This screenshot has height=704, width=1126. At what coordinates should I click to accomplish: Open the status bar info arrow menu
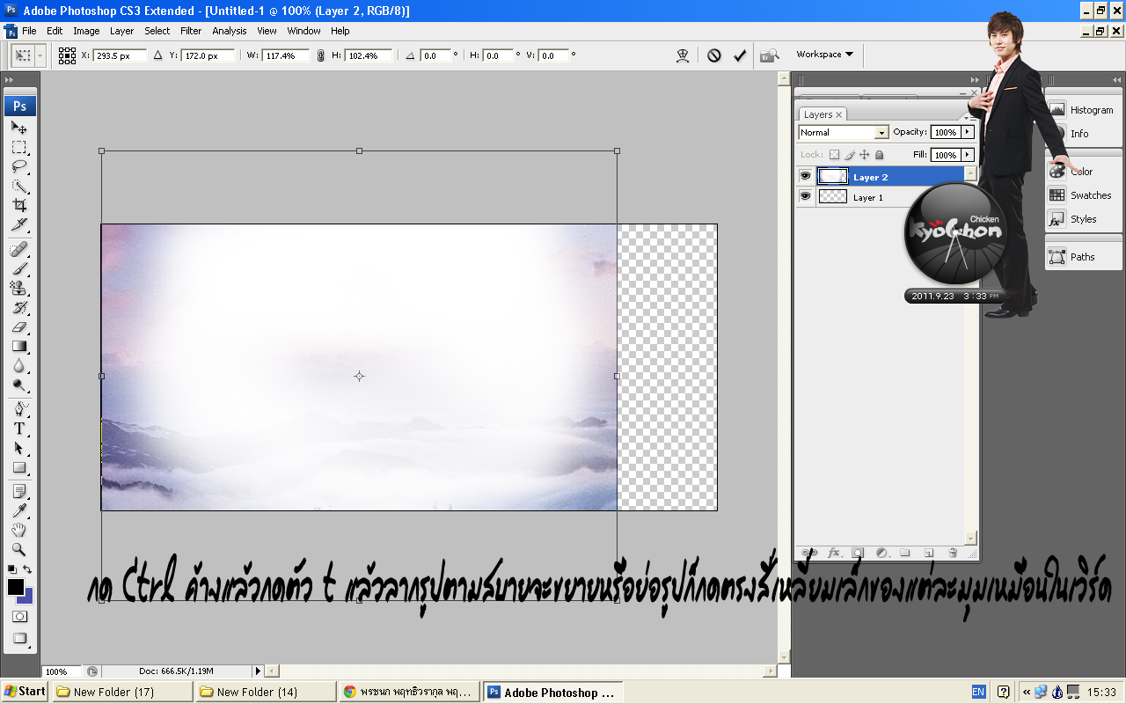[x=258, y=671]
